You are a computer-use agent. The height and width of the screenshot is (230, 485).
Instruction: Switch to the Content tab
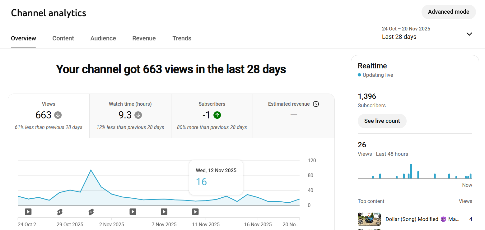tap(63, 38)
